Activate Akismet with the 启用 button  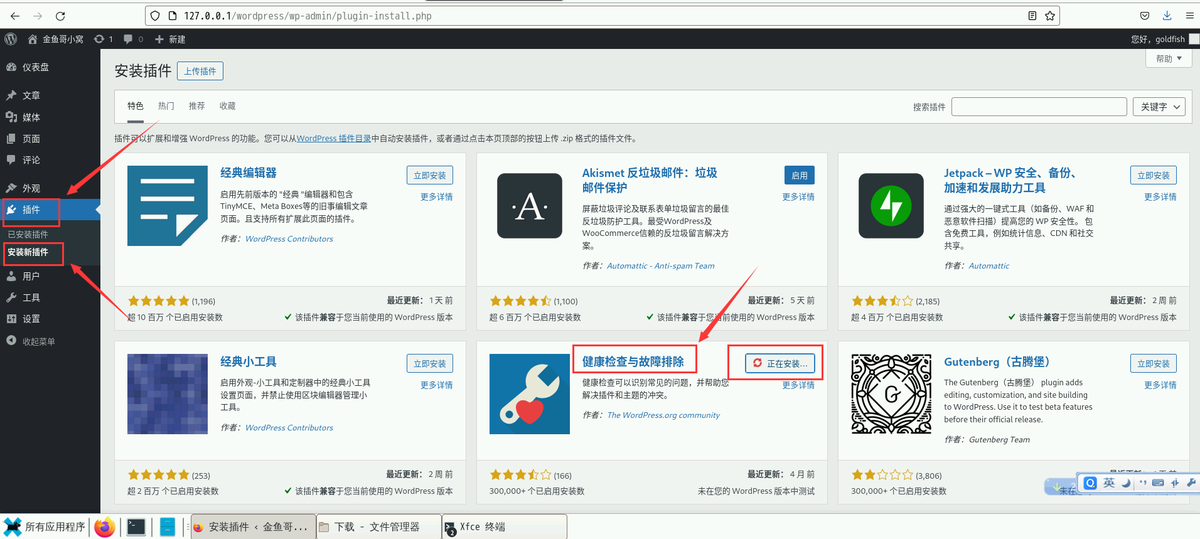point(800,175)
